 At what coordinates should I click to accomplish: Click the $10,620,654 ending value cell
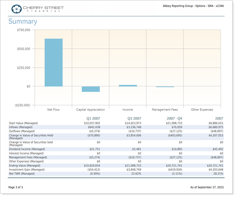[90, 165]
